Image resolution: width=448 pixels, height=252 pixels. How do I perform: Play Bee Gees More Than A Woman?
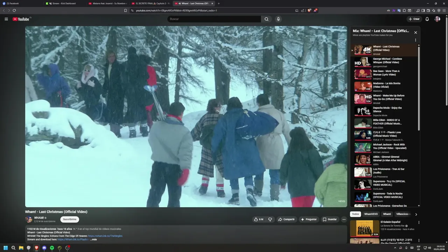pyautogui.click(x=385, y=74)
